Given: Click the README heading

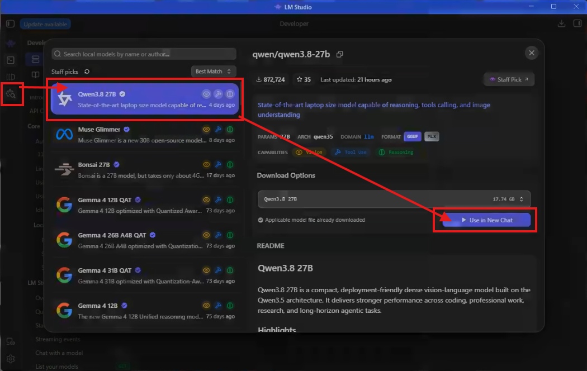Looking at the screenshot, I should [x=271, y=246].
